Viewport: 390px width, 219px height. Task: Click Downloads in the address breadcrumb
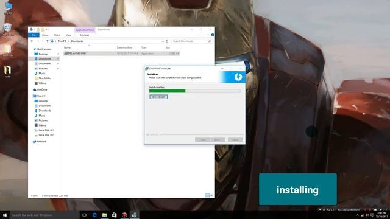coord(77,41)
